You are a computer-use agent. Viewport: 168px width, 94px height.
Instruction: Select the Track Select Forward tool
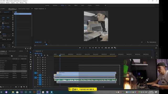coord(30,55)
